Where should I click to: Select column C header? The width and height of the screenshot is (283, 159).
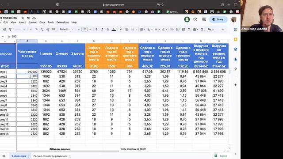(x=27, y=41)
